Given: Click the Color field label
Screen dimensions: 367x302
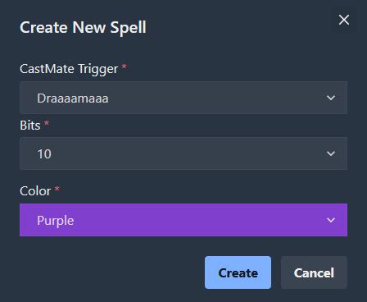Looking at the screenshot, I should click(35, 191).
